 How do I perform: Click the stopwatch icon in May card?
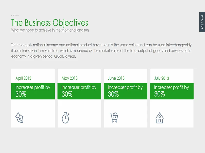click(x=66, y=118)
